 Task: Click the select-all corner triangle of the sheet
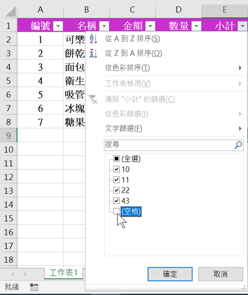(x=11, y=12)
